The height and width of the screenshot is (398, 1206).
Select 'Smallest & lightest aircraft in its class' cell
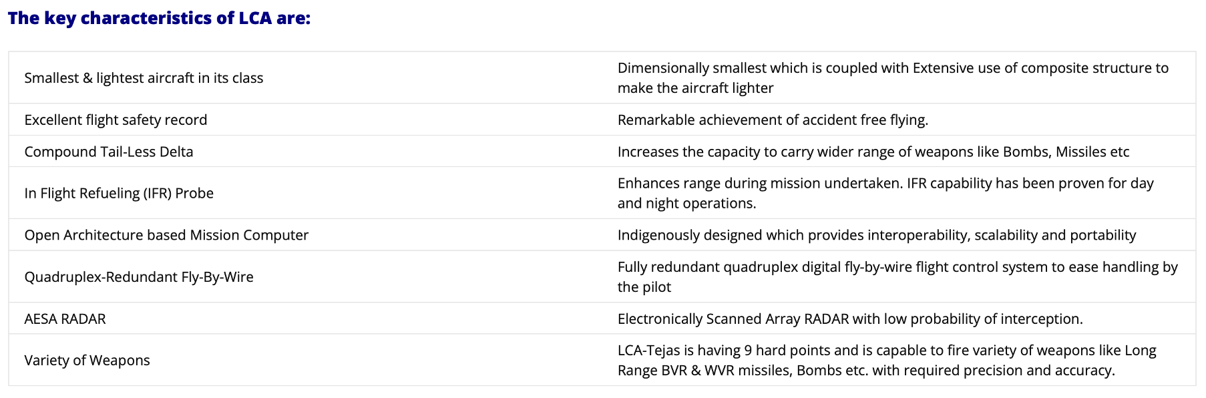tap(144, 78)
